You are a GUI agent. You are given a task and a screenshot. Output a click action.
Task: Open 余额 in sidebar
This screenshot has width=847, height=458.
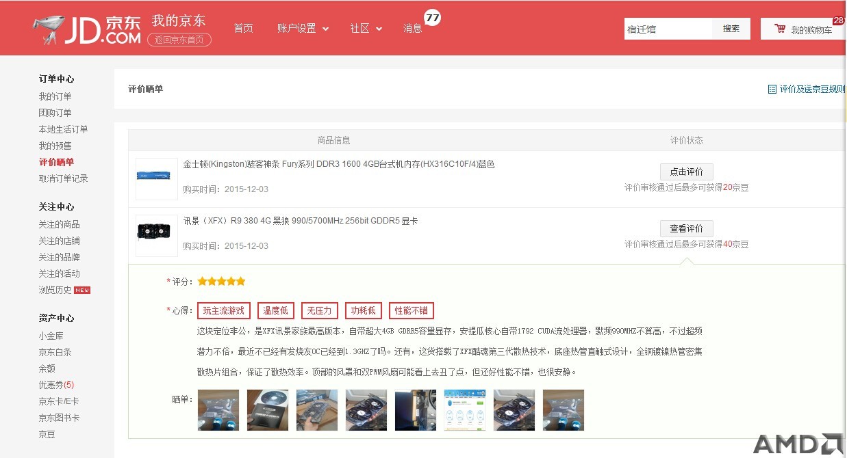pyautogui.click(x=47, y=368)
